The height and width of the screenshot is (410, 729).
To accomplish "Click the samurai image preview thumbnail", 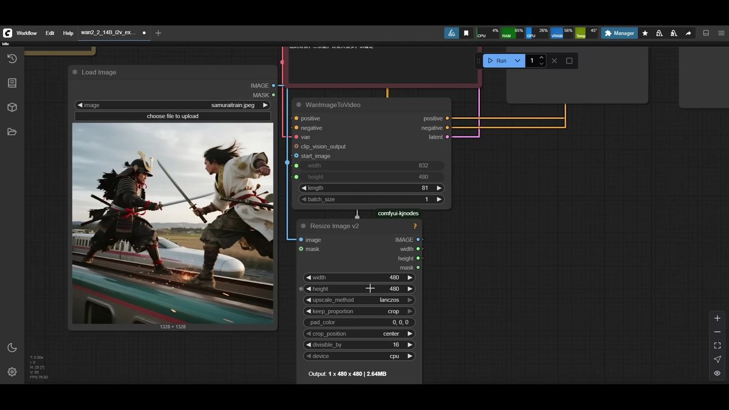I will tap(173, 224).
